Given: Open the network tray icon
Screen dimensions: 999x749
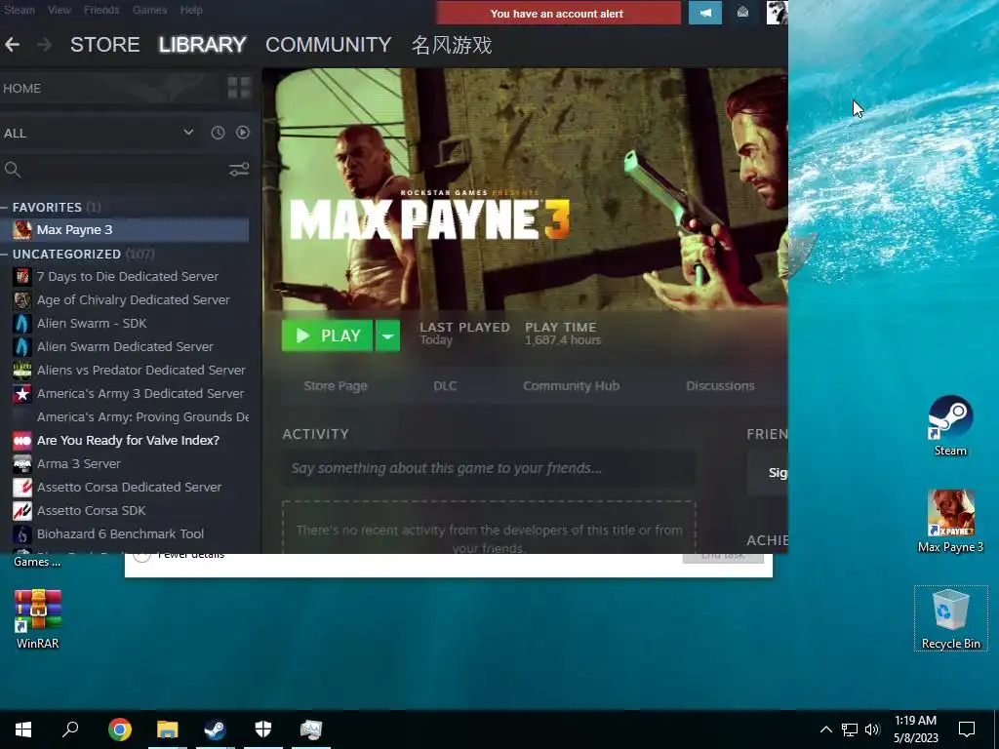Looking at the screenshot, I should coord(850,729).
